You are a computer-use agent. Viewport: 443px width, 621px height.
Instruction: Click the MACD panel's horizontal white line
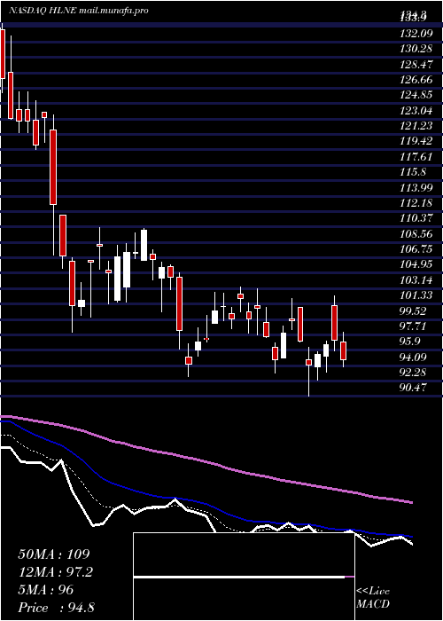pos(239,578)
